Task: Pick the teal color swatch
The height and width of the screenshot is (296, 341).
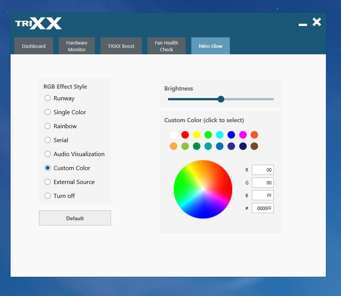Action: point(208,146)
